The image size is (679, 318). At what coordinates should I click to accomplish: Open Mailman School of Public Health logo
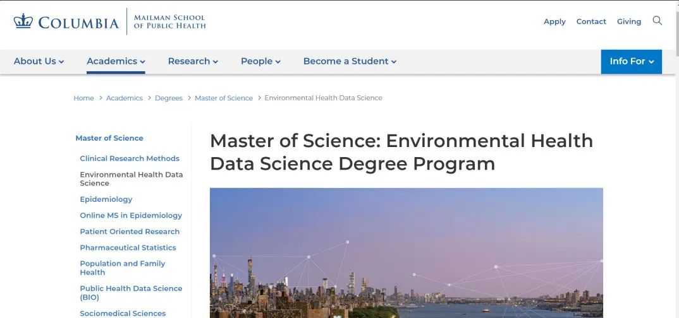pyautogui.click(x=169, y=21)
